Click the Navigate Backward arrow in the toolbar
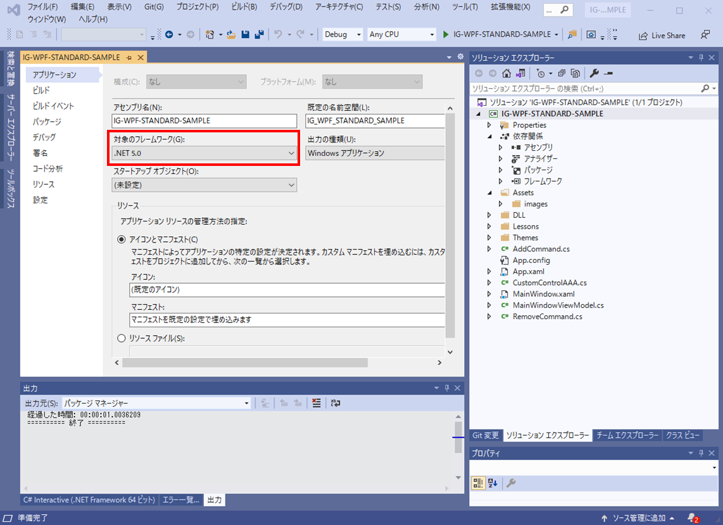723x525 pixels. (x=169, y=35)
